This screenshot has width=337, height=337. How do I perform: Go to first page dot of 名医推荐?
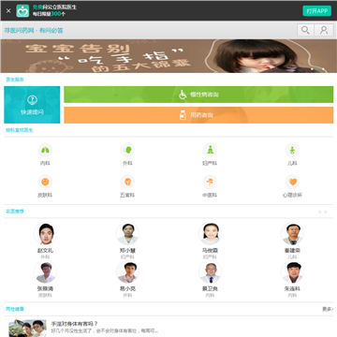point(319,212)
